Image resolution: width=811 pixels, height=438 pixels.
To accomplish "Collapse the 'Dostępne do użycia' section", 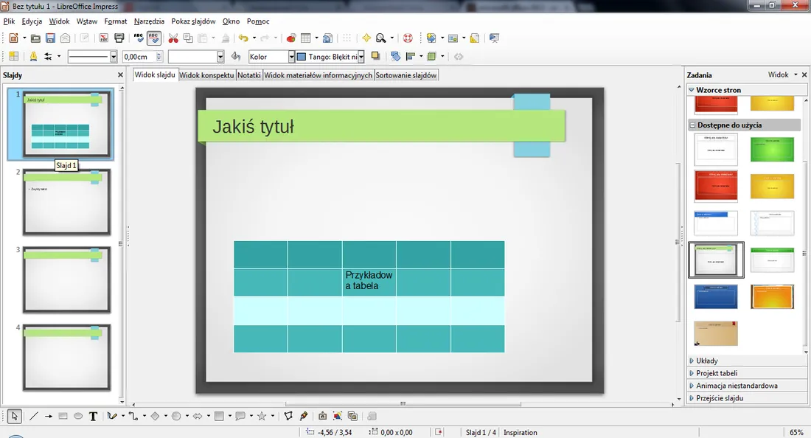I will coord(693,125).
